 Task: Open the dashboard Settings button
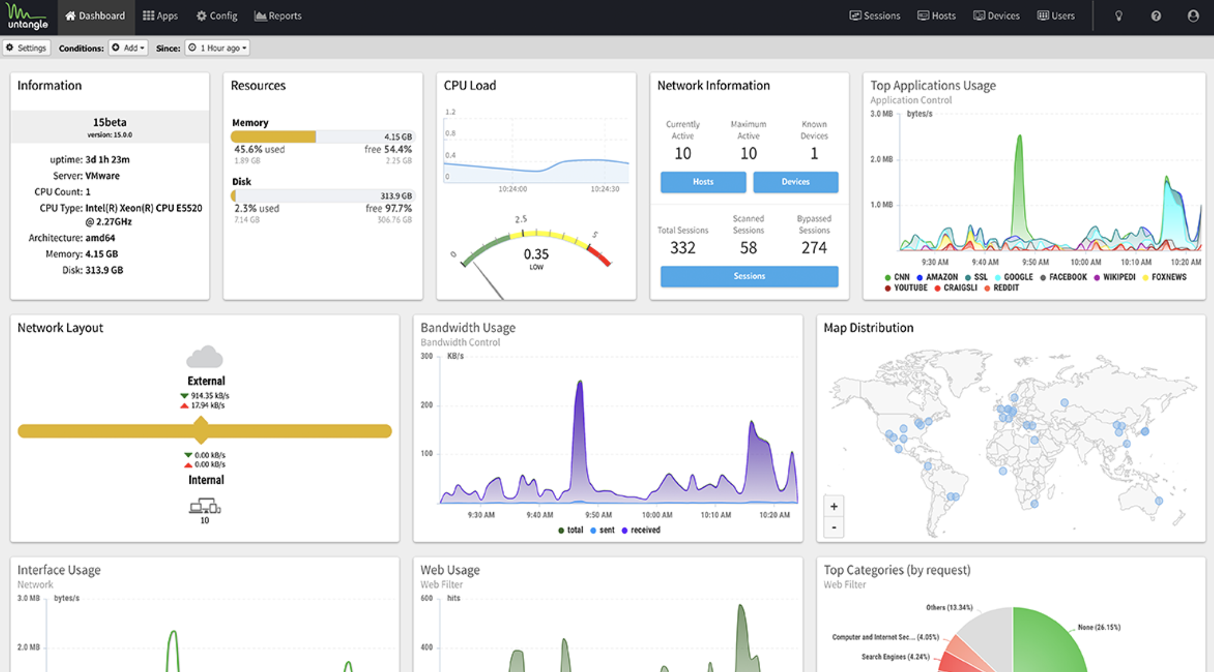pyautogui.click(x=26, y=48)
